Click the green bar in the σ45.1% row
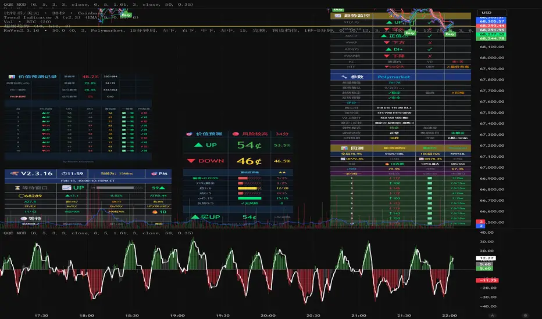Image resolution: width=542 pixels, height=319 pixels. coord(249,198)
